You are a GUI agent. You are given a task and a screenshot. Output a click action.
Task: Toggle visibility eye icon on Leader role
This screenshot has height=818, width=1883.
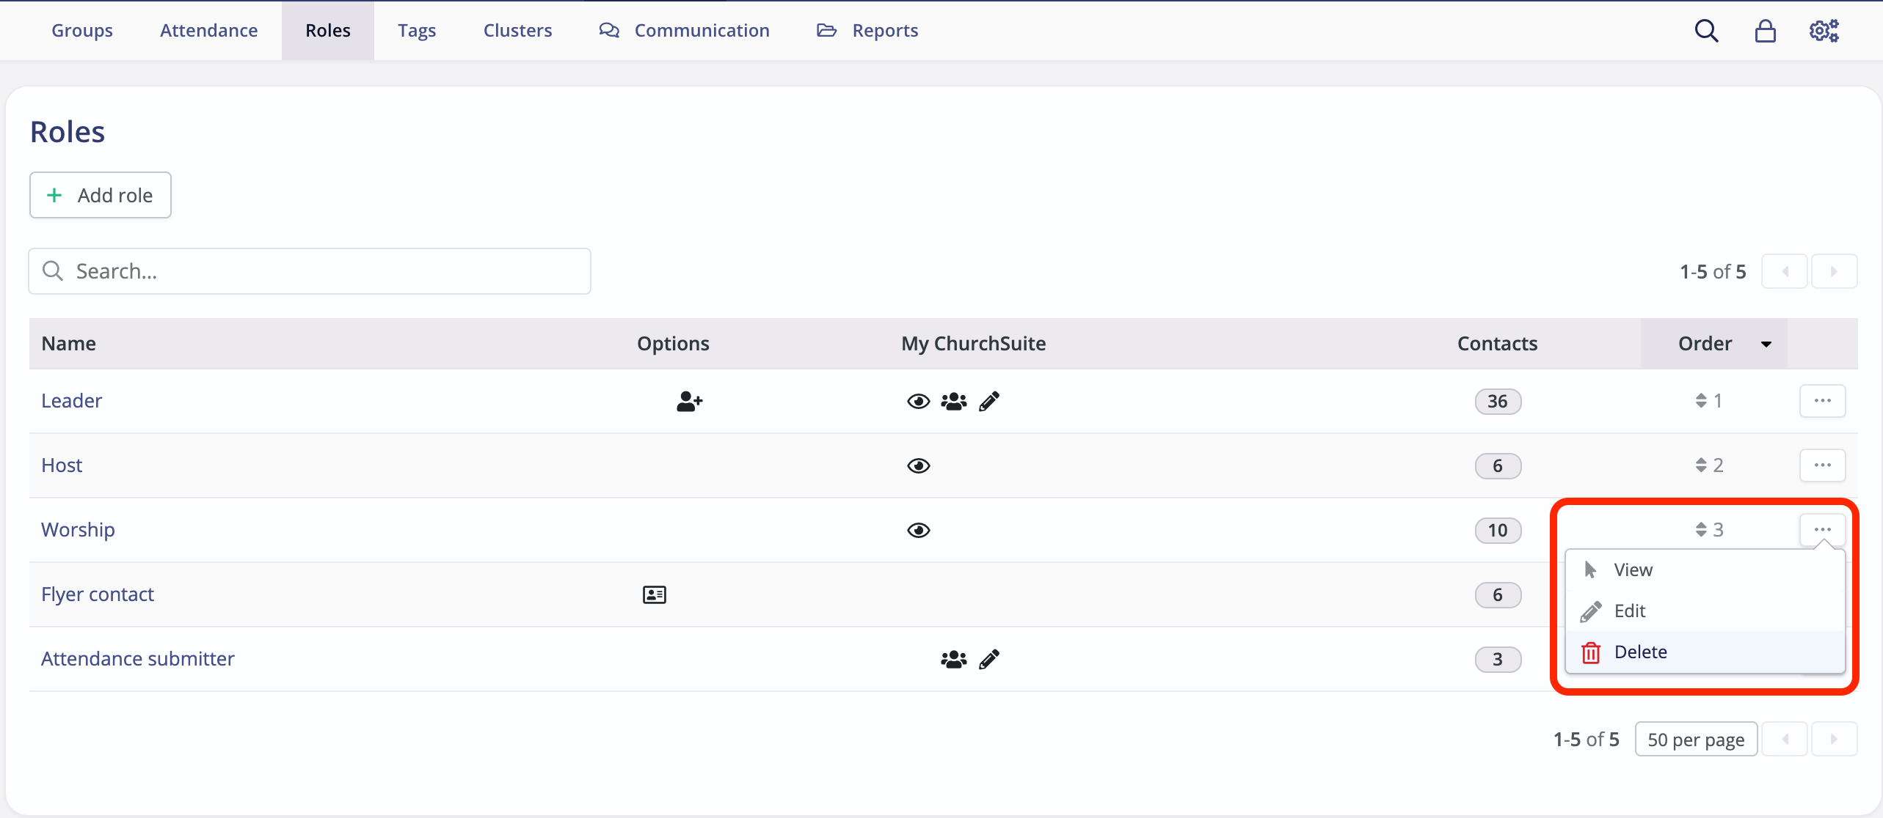pos(918,401)
